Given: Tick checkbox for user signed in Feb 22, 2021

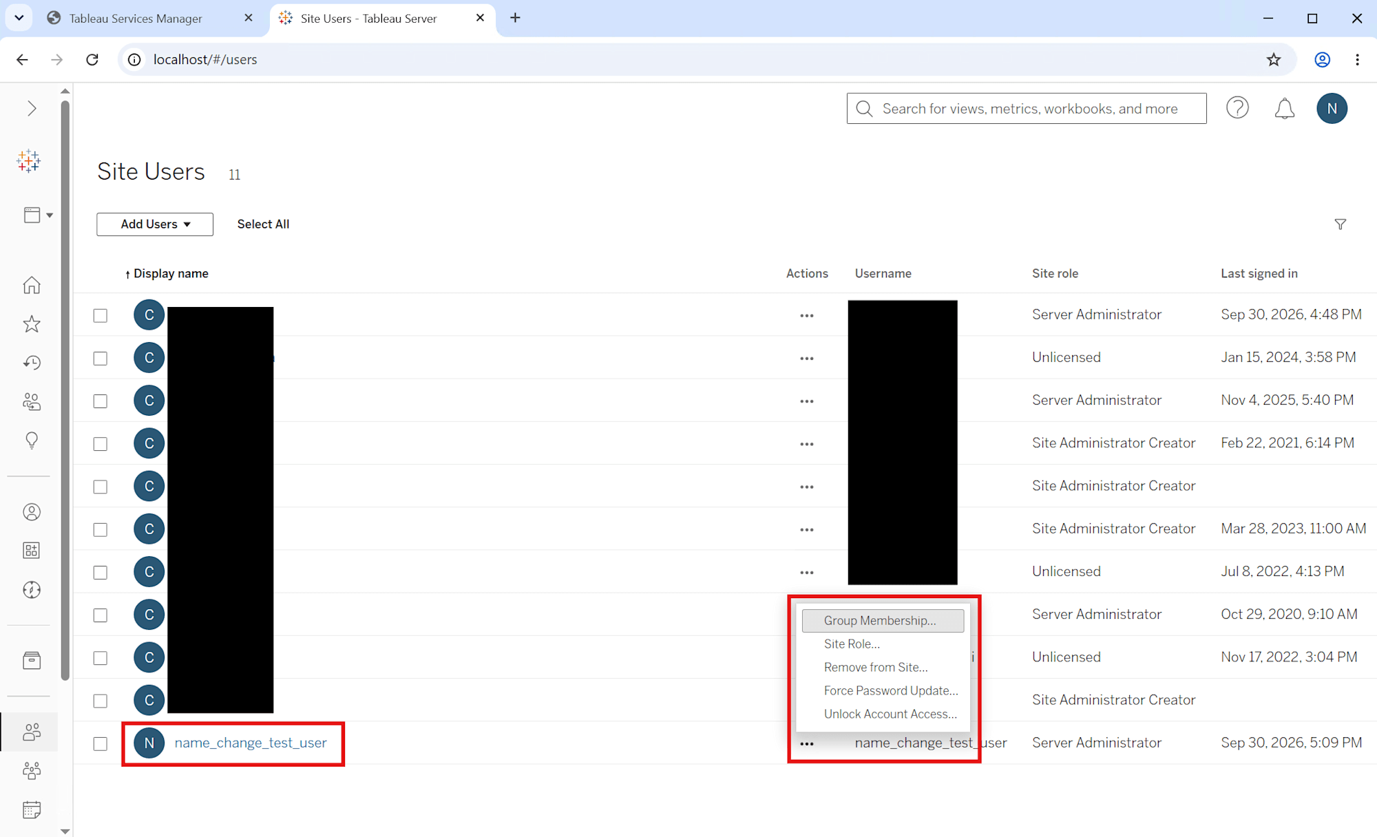Looking at the screenshot, I should click(x=101, y=444).
